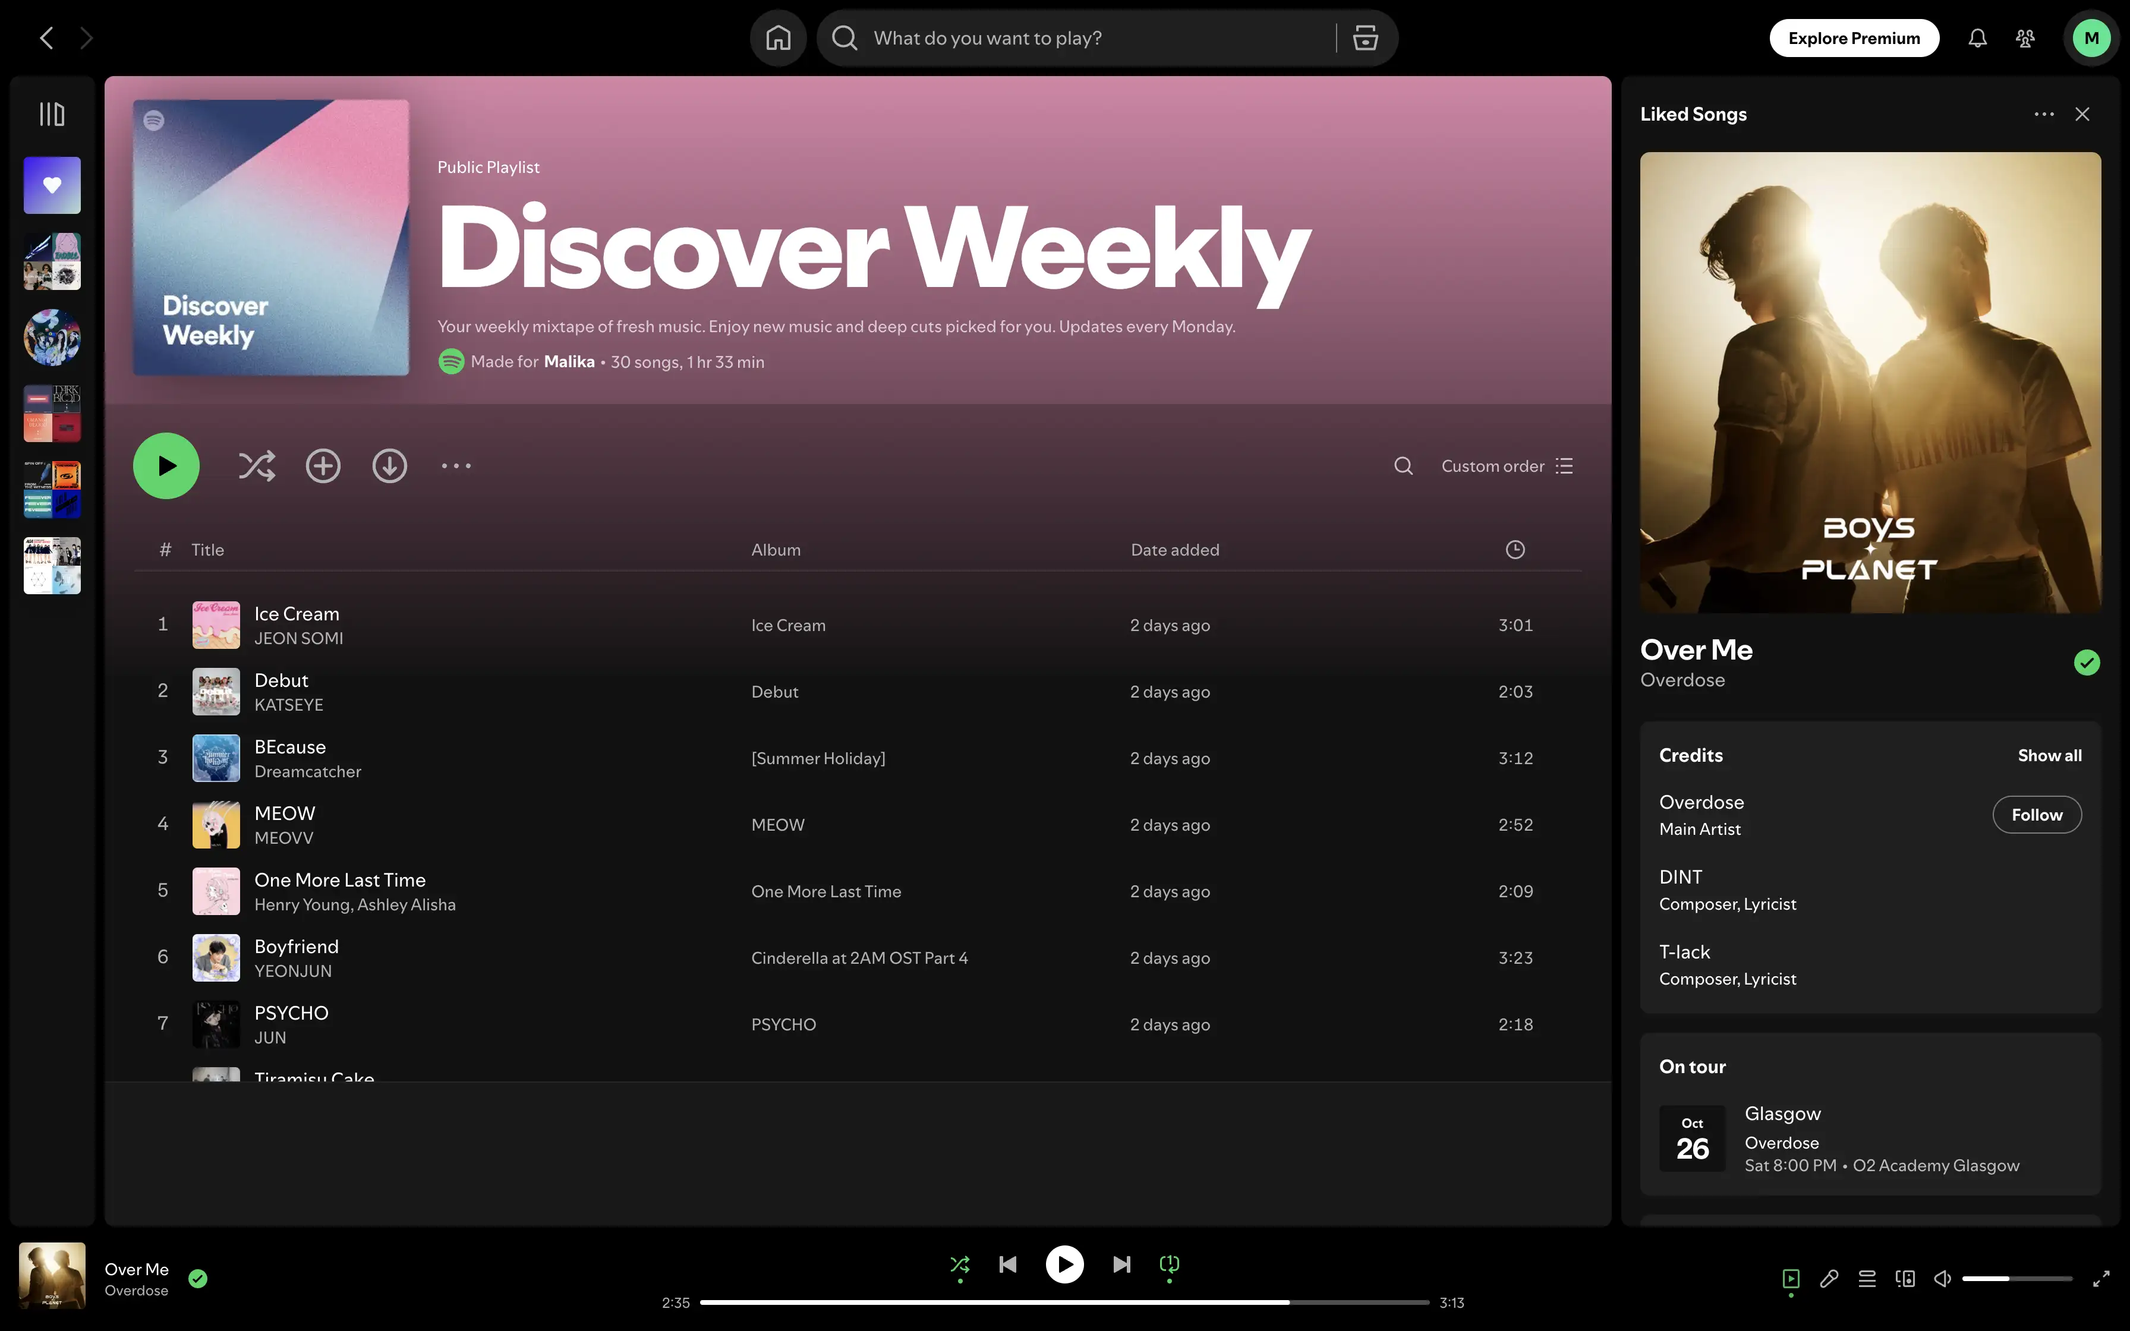The width and height of the screenshot is (2130, 1331).
Task: Follow the artist Overdose
Action: pos(2037,814)
